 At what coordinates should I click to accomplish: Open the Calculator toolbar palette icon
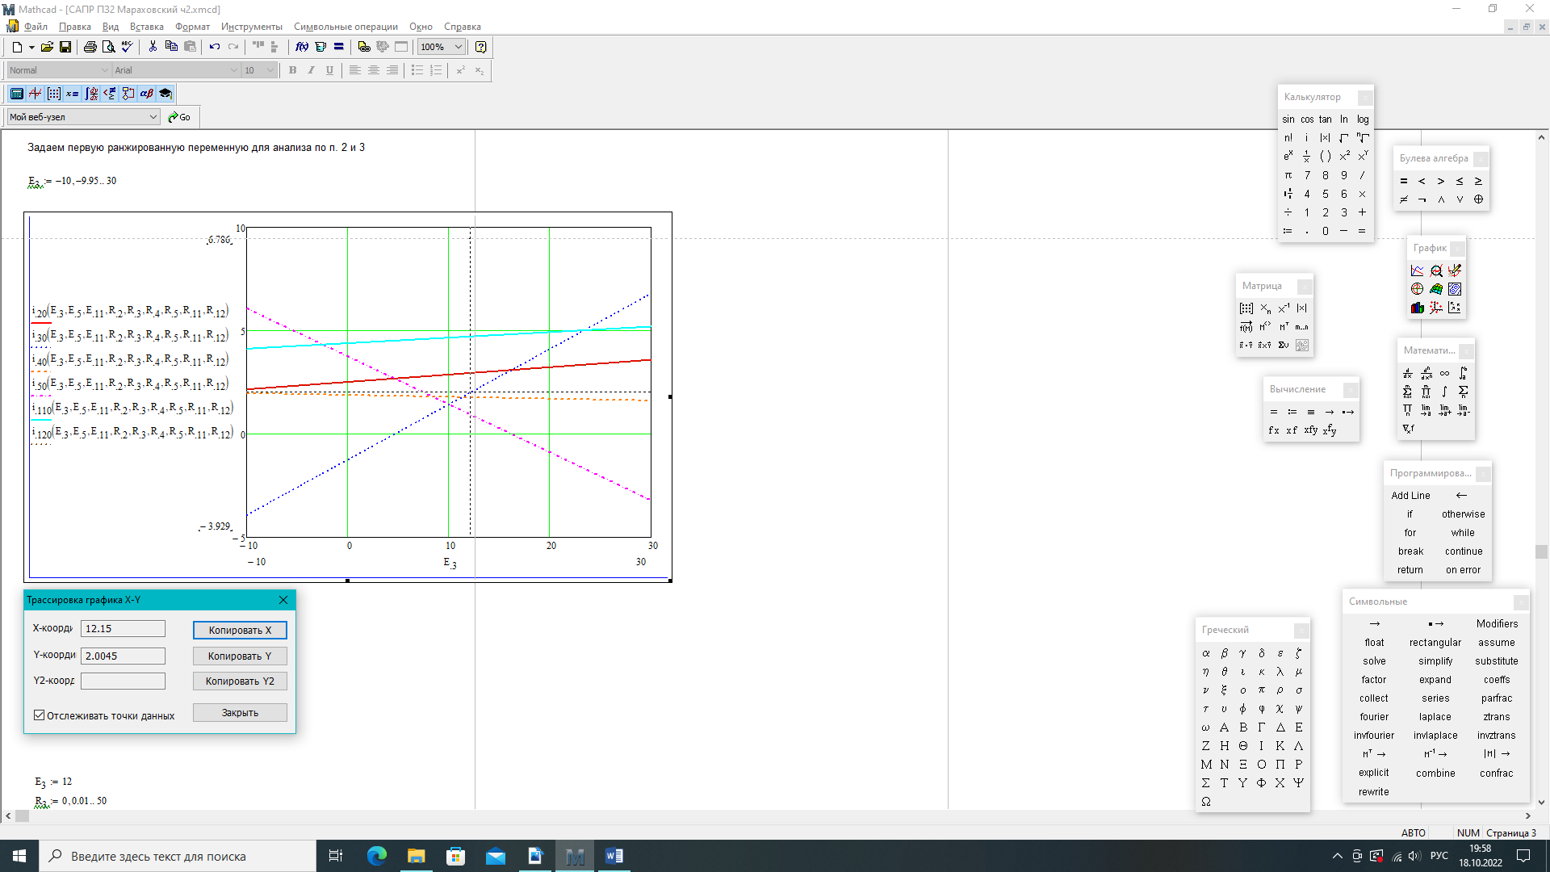[x=17, y=94]
